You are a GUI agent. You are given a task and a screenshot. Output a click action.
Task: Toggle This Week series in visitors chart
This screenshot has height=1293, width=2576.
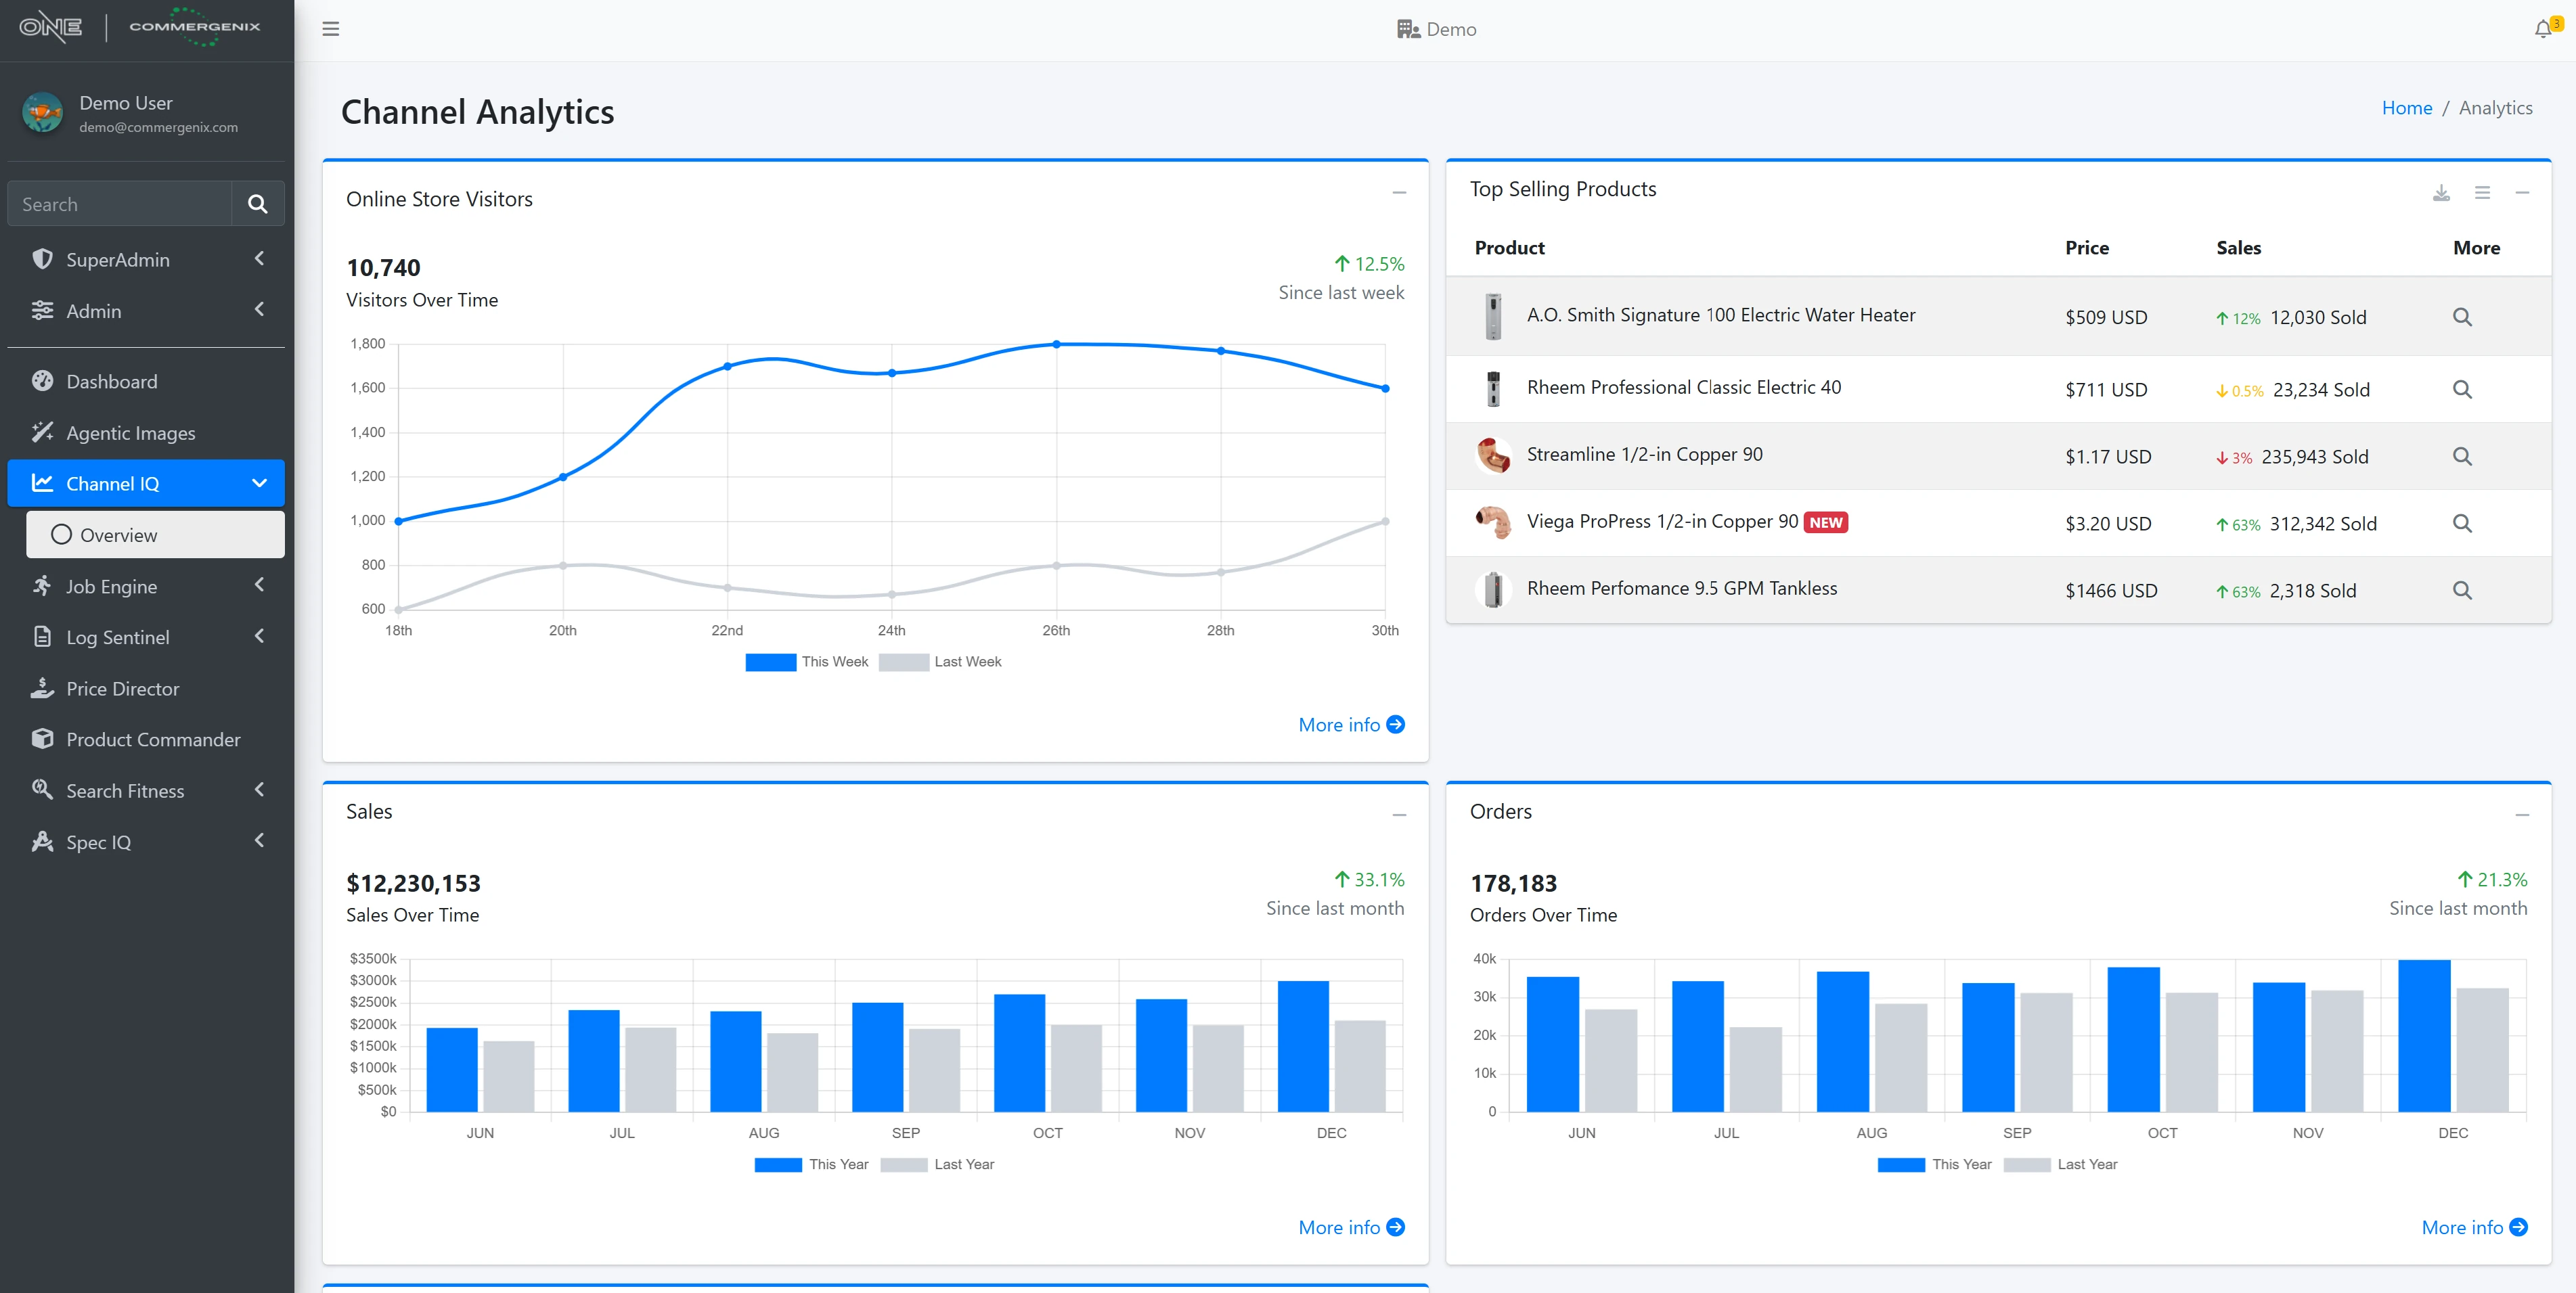coord(806,662)
